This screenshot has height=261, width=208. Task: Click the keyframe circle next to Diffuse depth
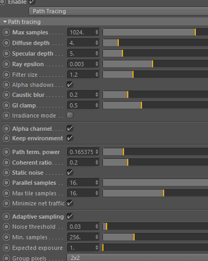click(6, 43)
